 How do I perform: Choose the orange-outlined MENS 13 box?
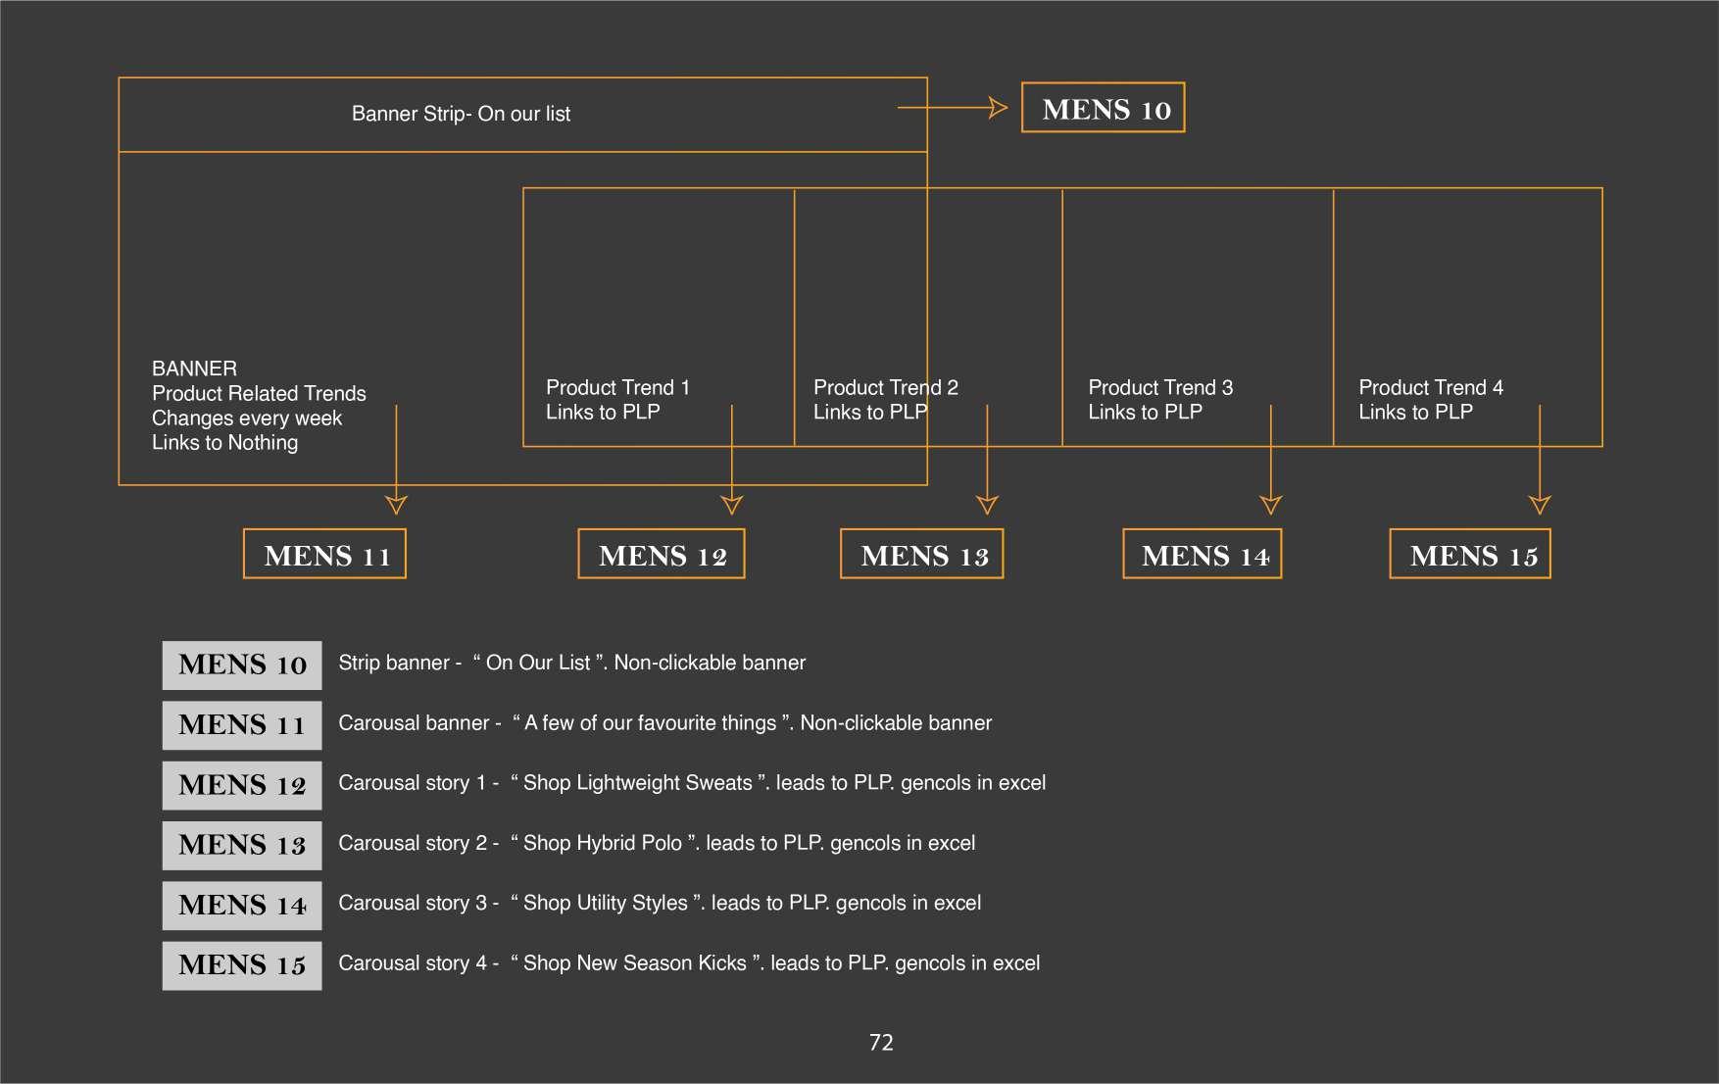pyautogui.click(x=922, y=554)
